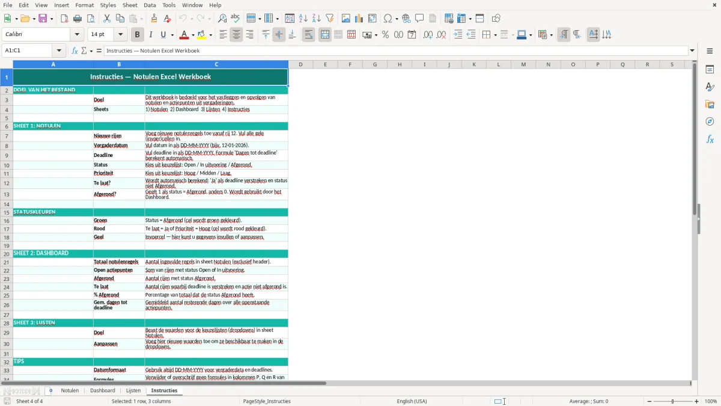The width and height of the screenshot is (721, 406).
Task: Open the Font Color dropdown arrow
Action: click(194, 35)
